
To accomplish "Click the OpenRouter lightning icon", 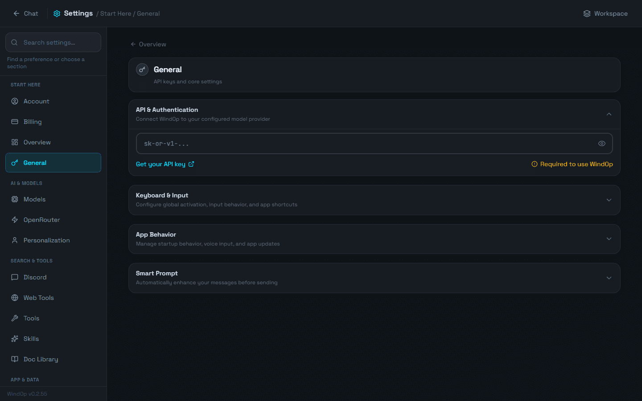I will (x=15, y=220).
